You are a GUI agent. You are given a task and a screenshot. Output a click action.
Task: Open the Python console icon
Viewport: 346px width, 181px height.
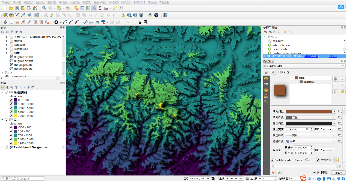pos(150,15)
